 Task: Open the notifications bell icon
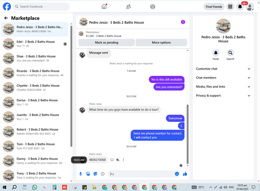coord(240,7)
